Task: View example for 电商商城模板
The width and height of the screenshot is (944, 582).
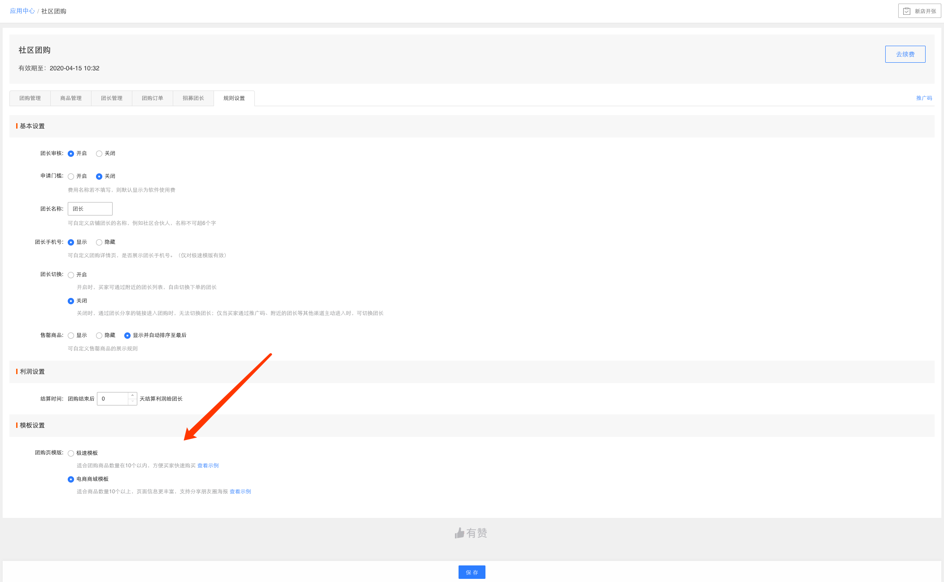Action: tap(240, 491)
